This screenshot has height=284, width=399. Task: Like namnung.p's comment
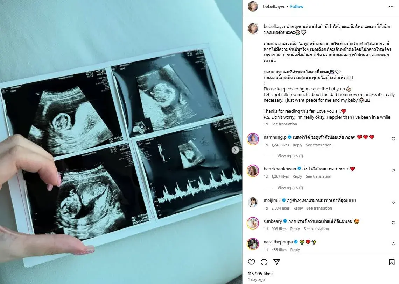pos(393,139)
